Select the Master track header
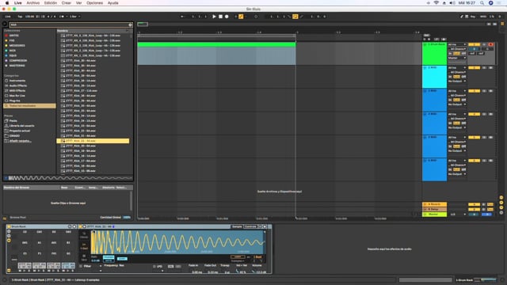The image size is (507, 285). pos(435,215)
